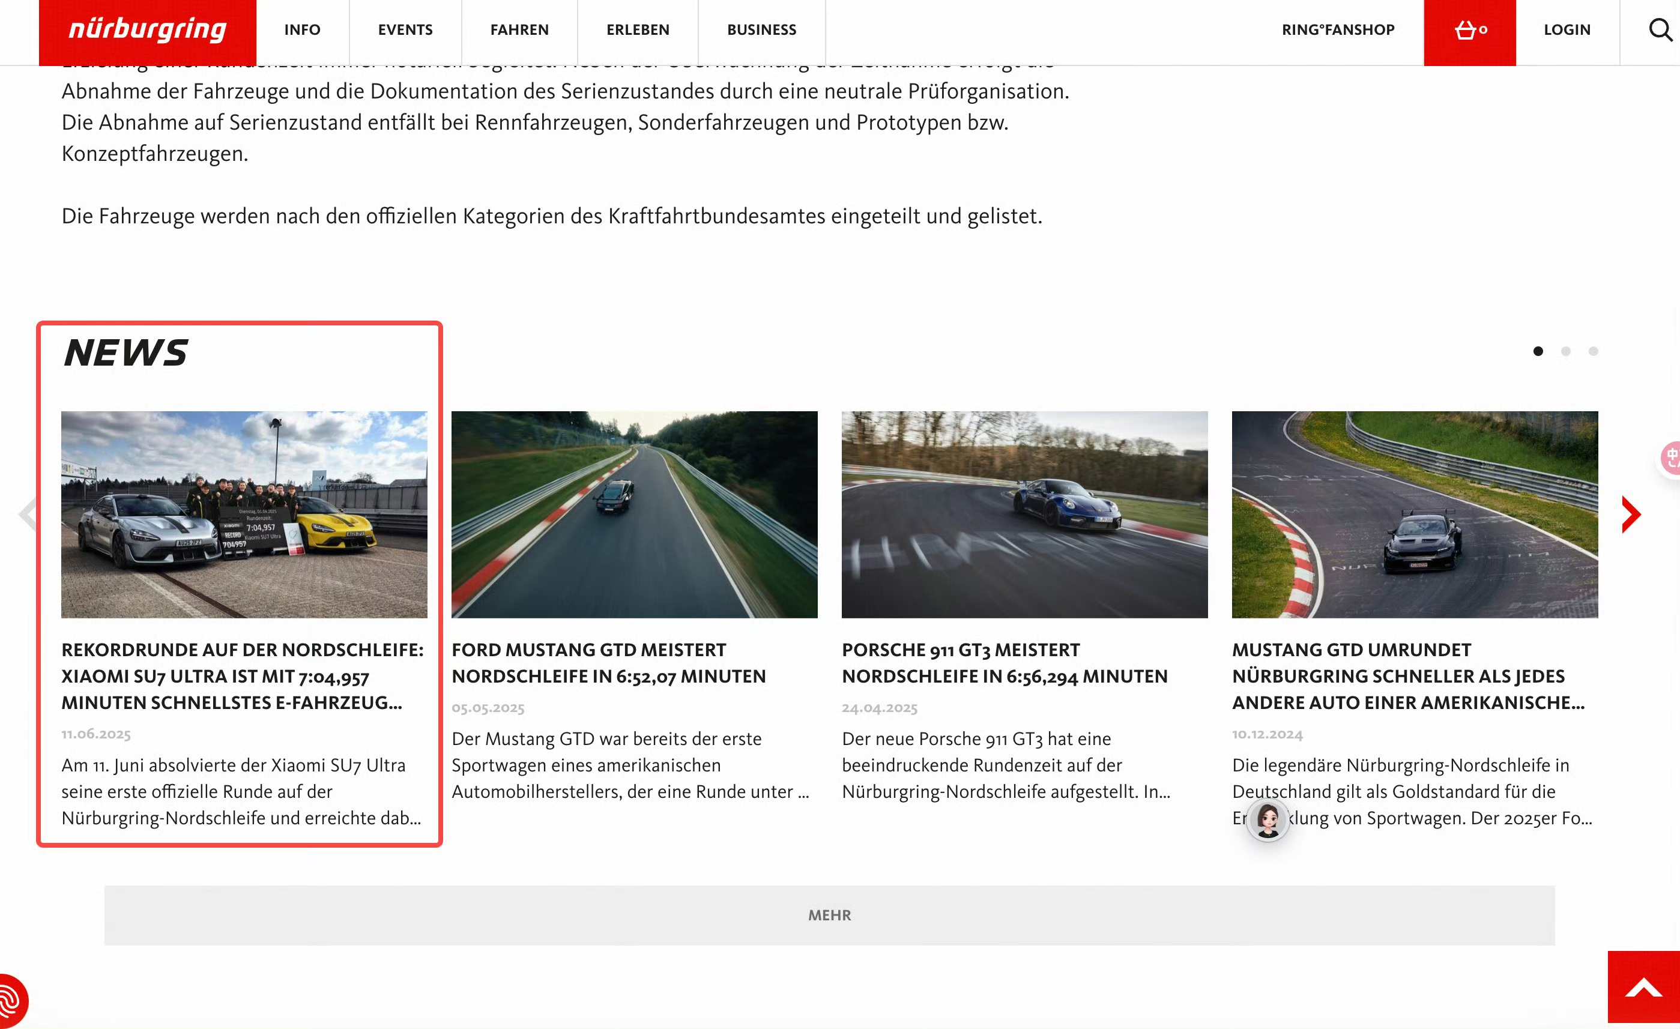
Task: Click the Nürburgring logo
Action: 147,31
